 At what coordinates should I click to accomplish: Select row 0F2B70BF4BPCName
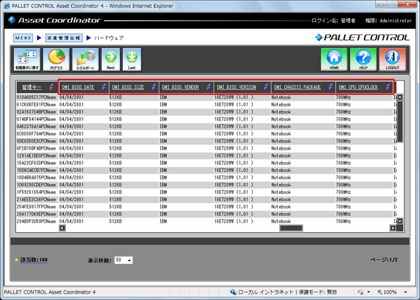click(x=206, y=148)
